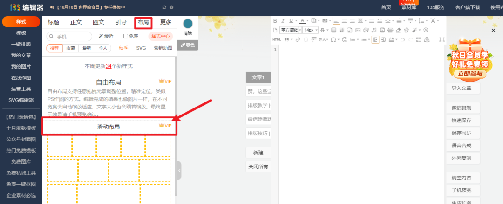Open the 导入 import dropdown
The width and height of the screenshot is (503, 204).
pos(323,39)
